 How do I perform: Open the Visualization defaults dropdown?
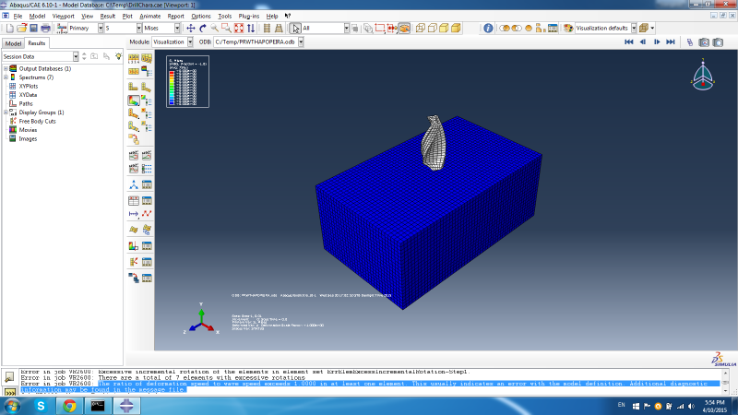point(634,29)
